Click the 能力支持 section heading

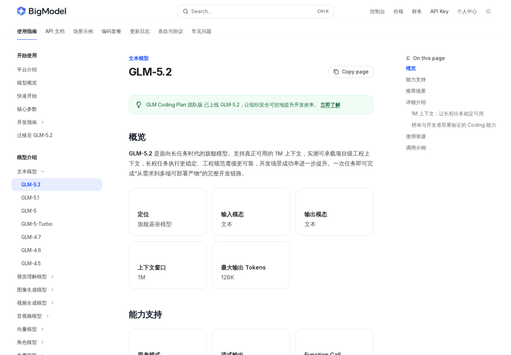click(x=145, y=315)
